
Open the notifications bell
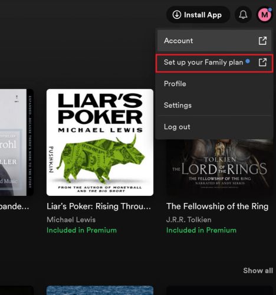pos(243,15)
